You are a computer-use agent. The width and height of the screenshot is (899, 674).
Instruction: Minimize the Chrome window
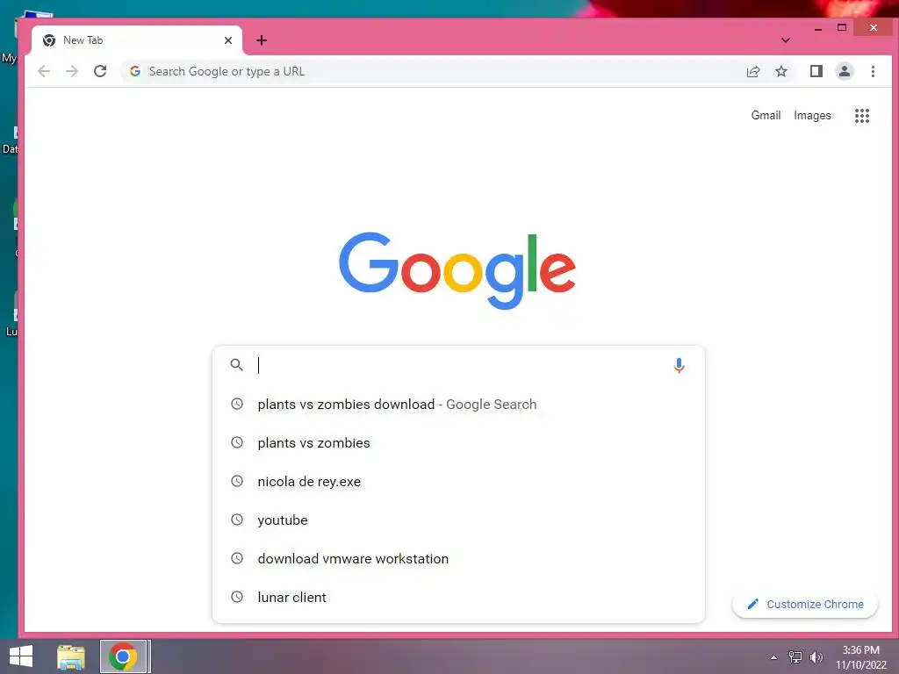(x=818, y=27)
